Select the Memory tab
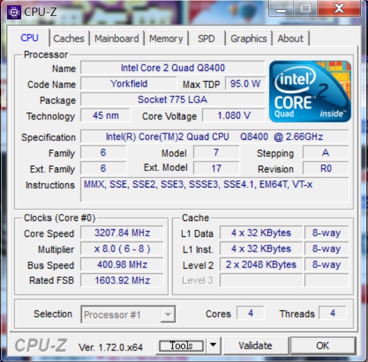The height and width of the screenshot is (362, 368). click(166, 38)
